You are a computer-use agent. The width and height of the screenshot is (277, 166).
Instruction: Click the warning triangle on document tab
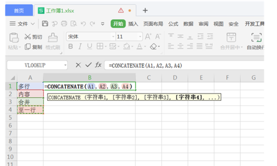(121, 10)
